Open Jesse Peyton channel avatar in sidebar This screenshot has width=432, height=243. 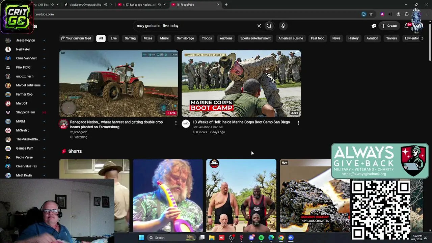pos(8,40)
